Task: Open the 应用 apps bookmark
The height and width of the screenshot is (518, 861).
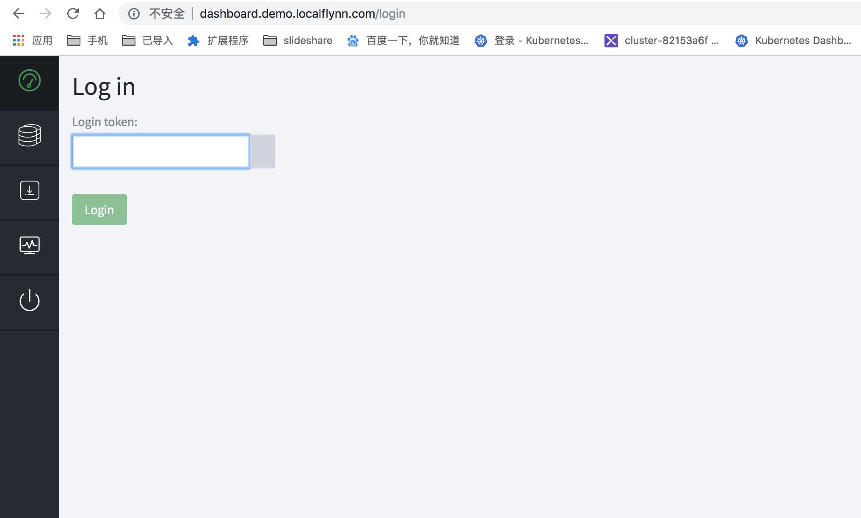Action: pyautogui.click(x=33, y=41)
